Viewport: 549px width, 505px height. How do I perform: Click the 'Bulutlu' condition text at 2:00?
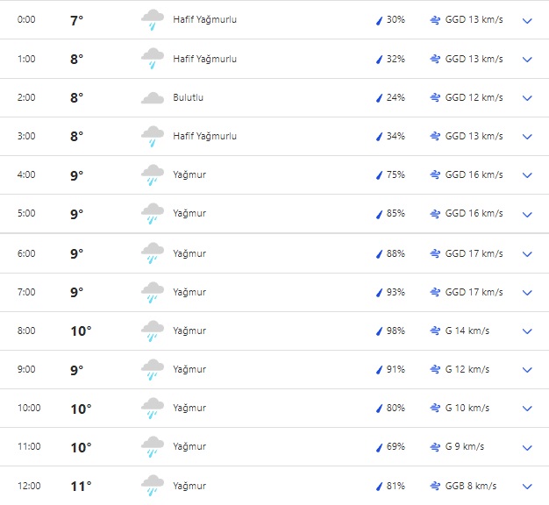click(189, 97)
